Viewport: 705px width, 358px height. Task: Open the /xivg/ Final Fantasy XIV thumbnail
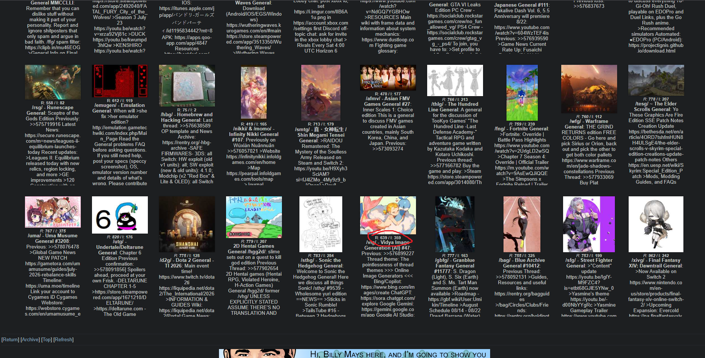[656, 224]
